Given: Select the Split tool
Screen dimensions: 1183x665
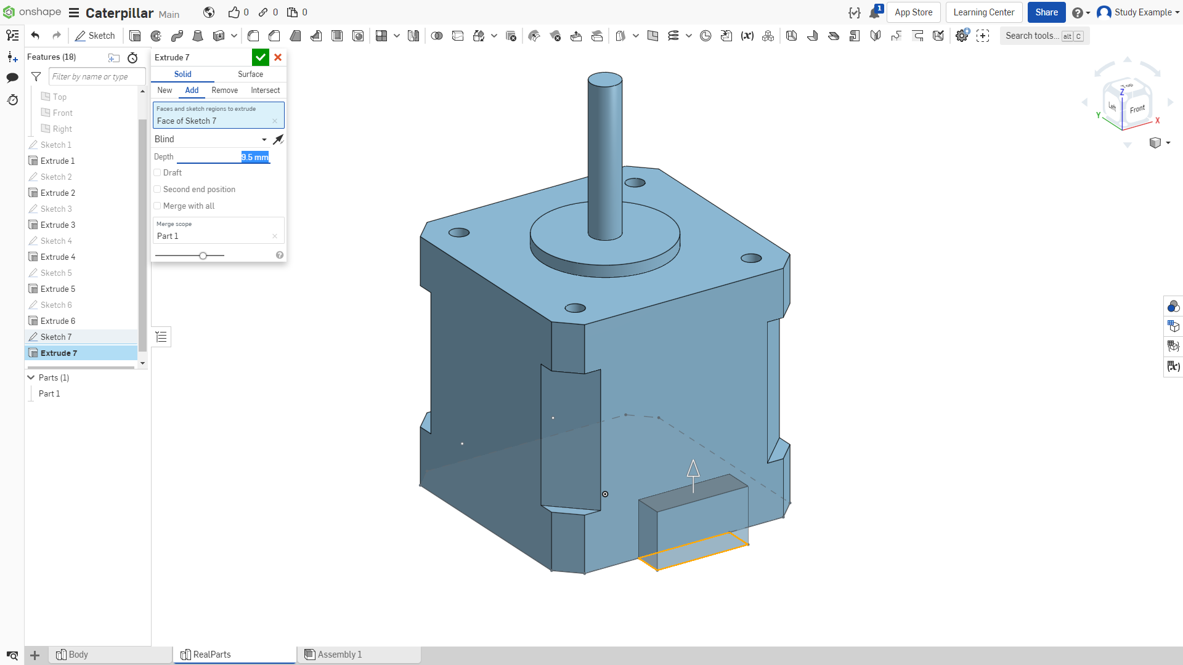Looking at the screenshot, I should click(x=458, y=36).
